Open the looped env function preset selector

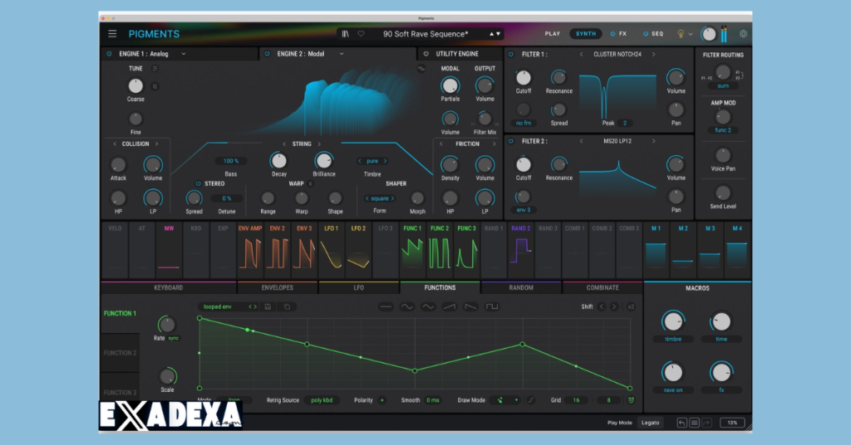tap(229, 307)
